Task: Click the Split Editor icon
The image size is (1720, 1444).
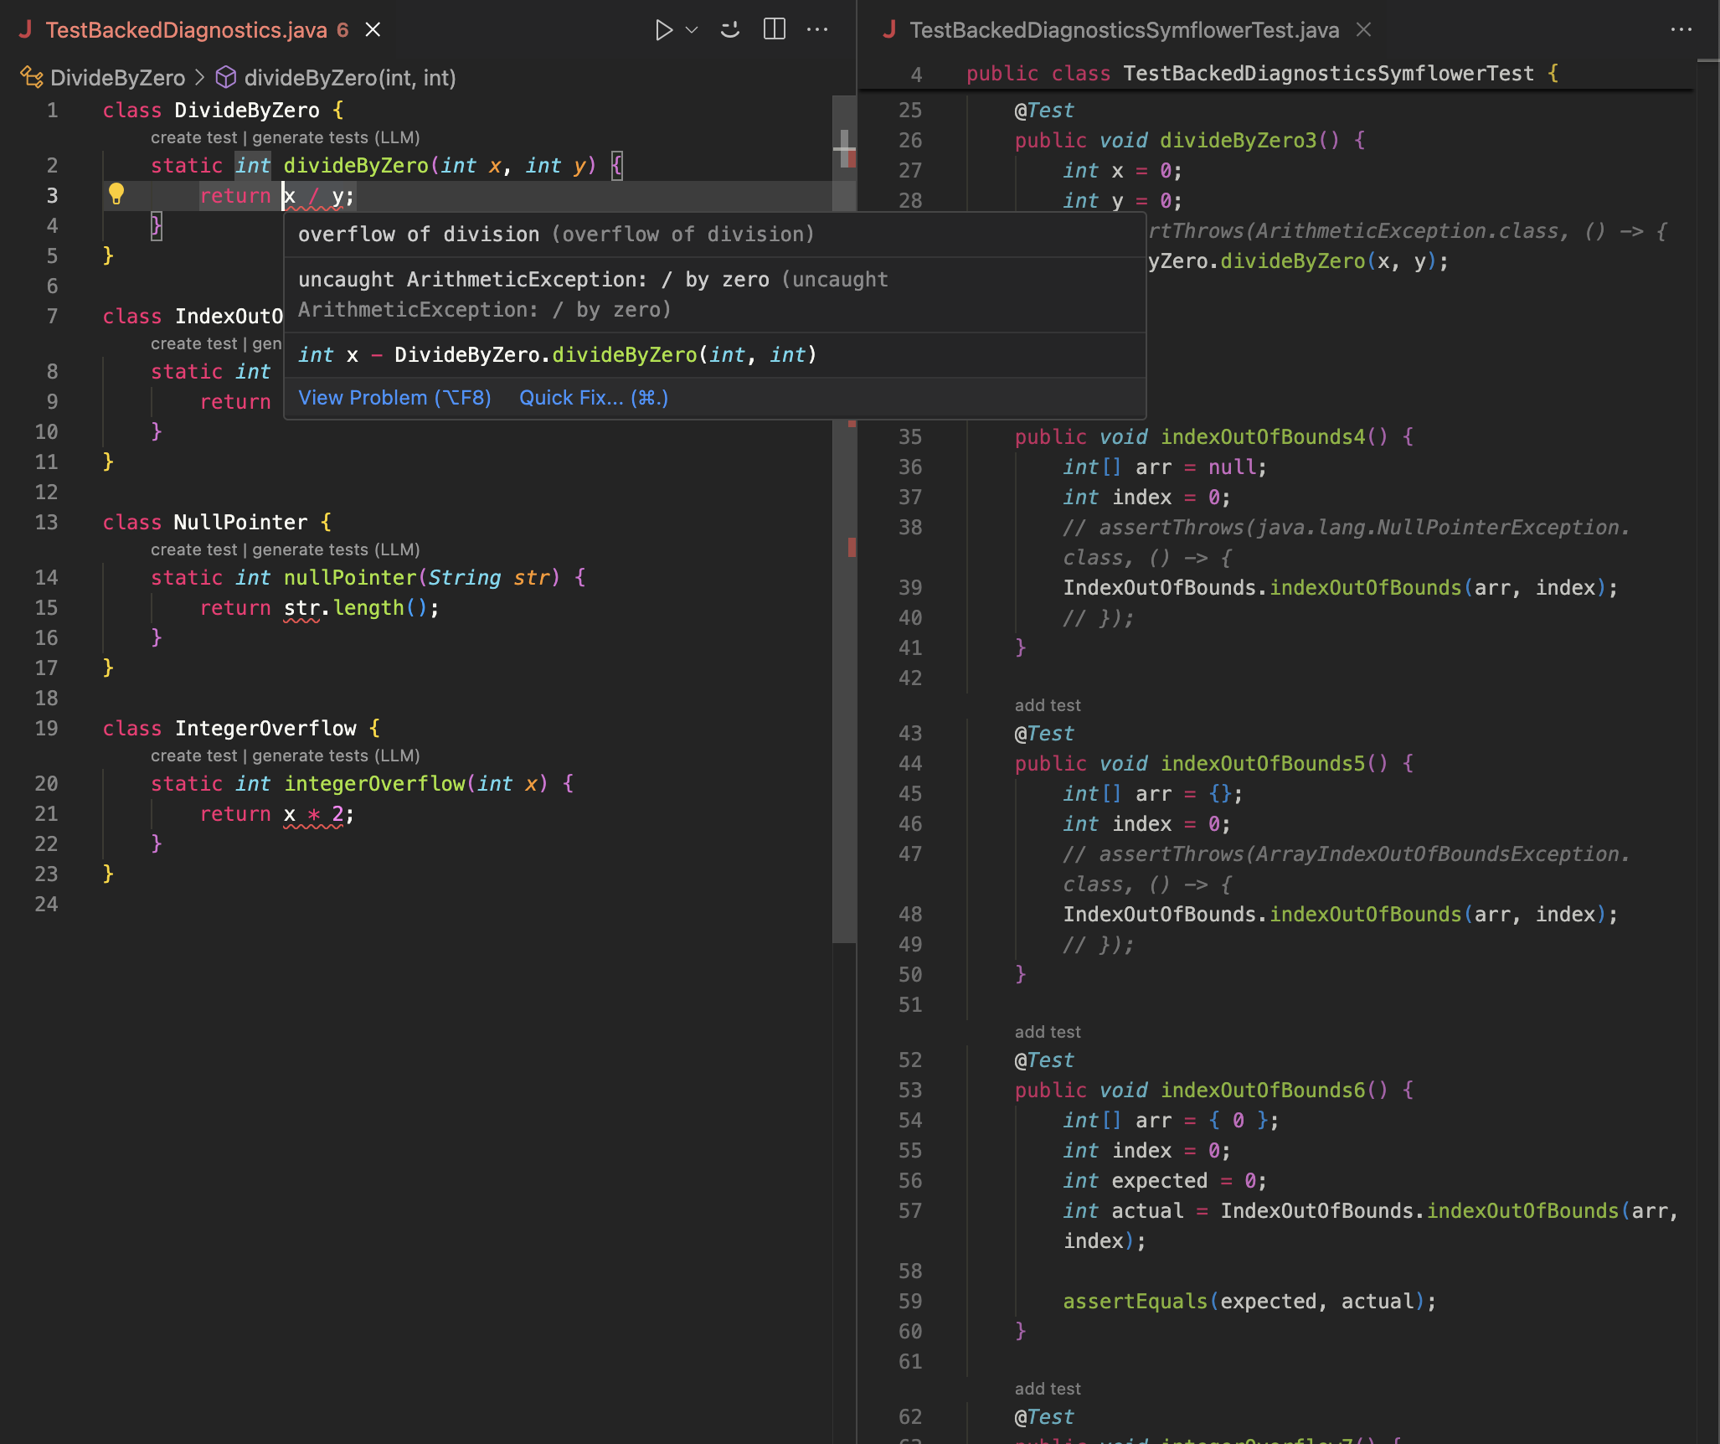Action: click(775, 30)
